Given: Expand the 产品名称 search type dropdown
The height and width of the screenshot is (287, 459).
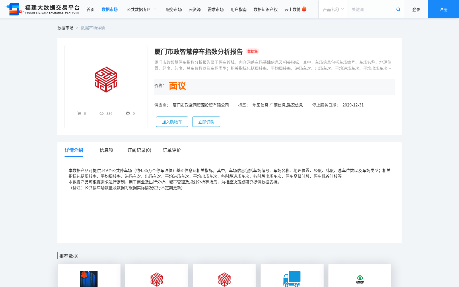Looking at the screenshot, I should [333, 9].
